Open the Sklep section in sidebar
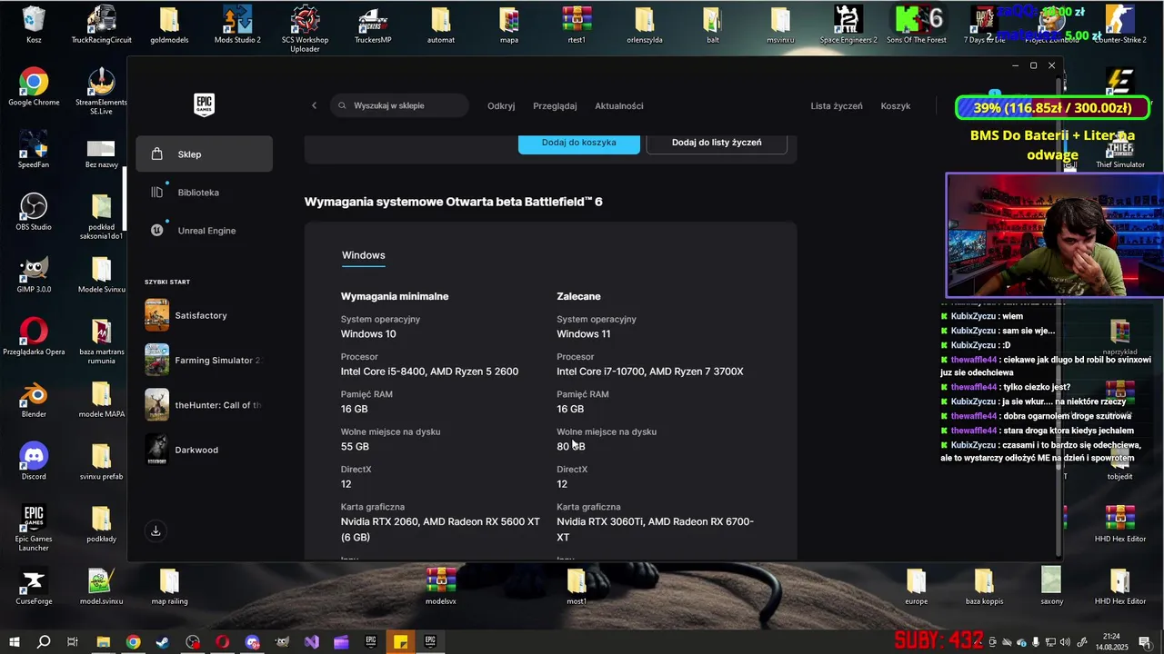This screenshot has width=1164, height=654. click(205, 154)
